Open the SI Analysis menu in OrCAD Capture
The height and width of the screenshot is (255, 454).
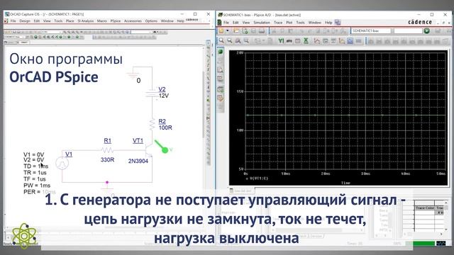(x=85, y=21)
